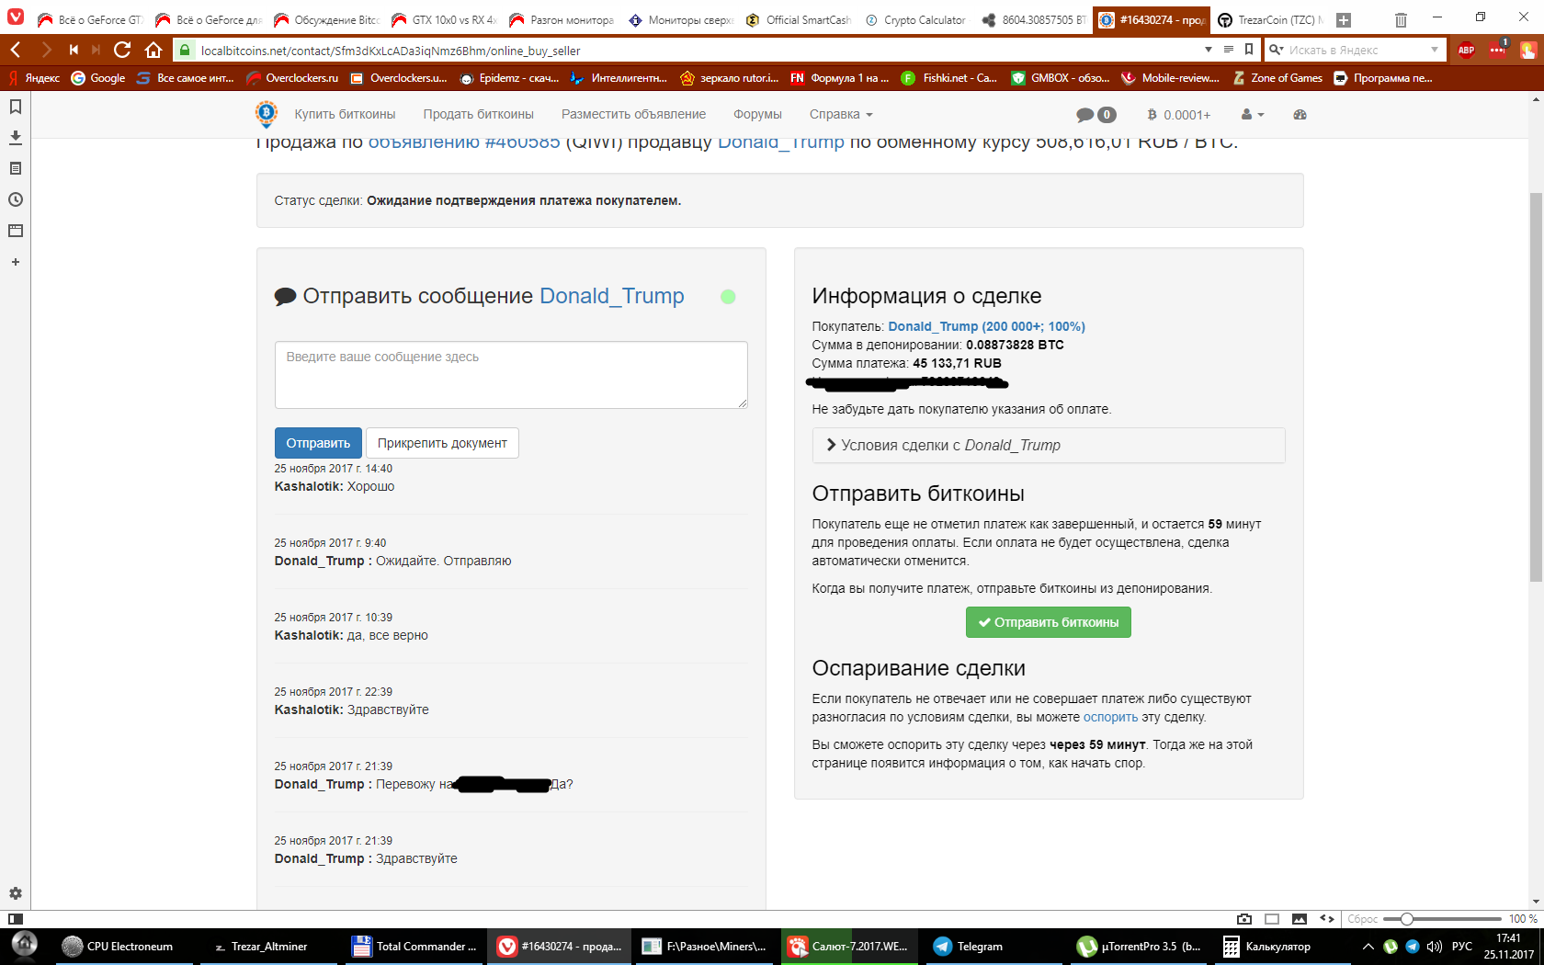
Task: Switch to the TrezarCoin (TZC) tab
Action: pos(1269,19)
